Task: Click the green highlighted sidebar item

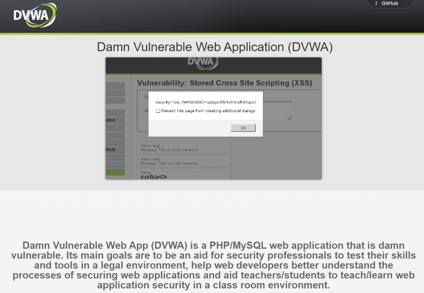Action: point(115,172)
